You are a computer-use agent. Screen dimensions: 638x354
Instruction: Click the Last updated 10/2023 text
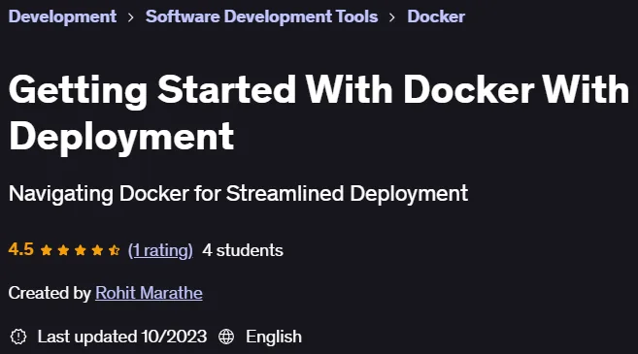coord(122,337)
